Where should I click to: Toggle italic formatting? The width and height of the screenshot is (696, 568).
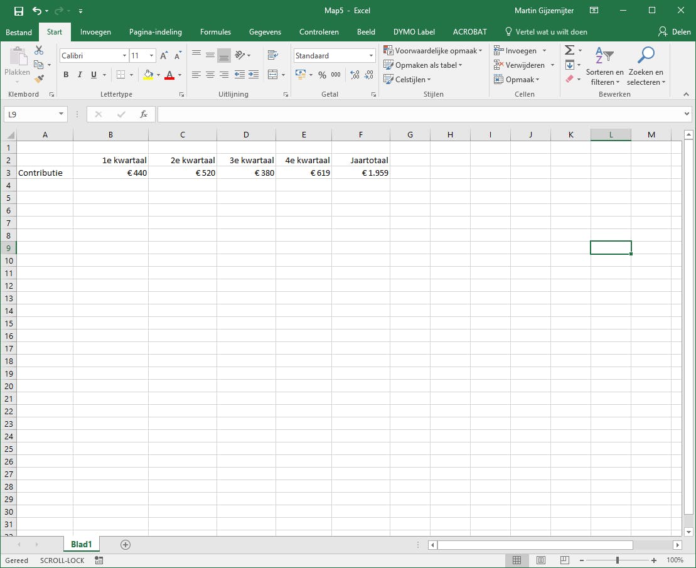point(80,75)
